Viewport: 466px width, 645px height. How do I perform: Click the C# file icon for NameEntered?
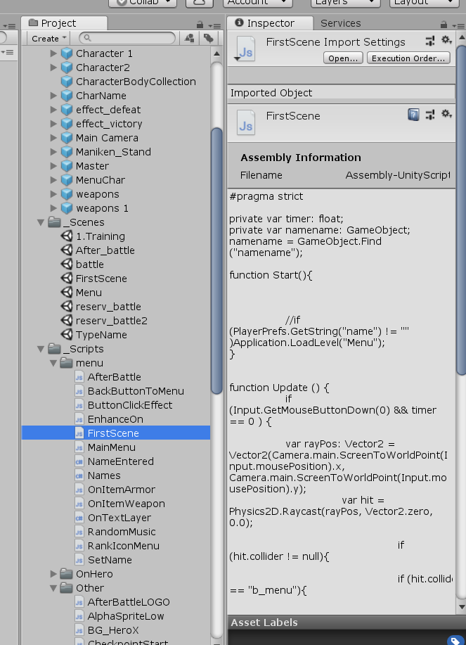click(x=79, y=461)
